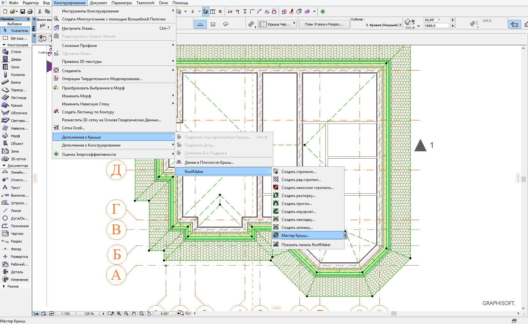Select the Разрез (Section) tool
The width and height of the screenshot is (528, 324).
[15, 241]
